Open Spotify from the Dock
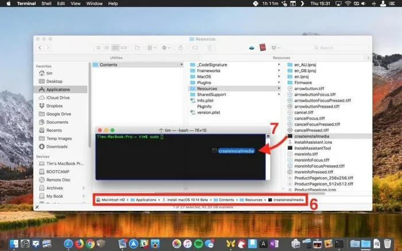The width and height of the screenshot is (402, 251). (199, 244)
